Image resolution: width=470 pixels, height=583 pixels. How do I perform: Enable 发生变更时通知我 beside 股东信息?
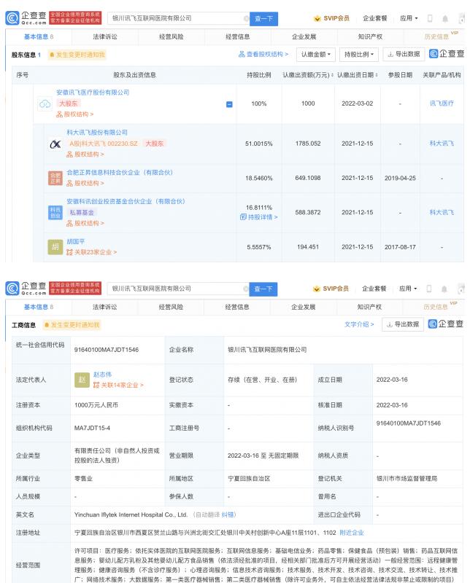pos(77,55)
